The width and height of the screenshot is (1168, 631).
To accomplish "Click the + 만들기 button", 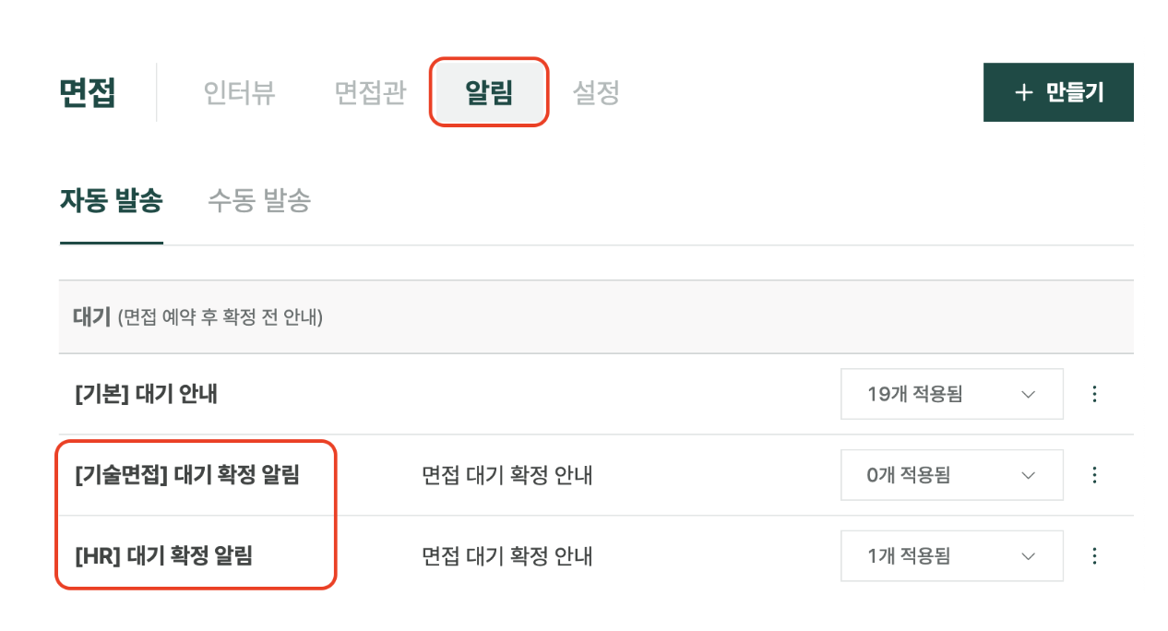I will 1058,92.
